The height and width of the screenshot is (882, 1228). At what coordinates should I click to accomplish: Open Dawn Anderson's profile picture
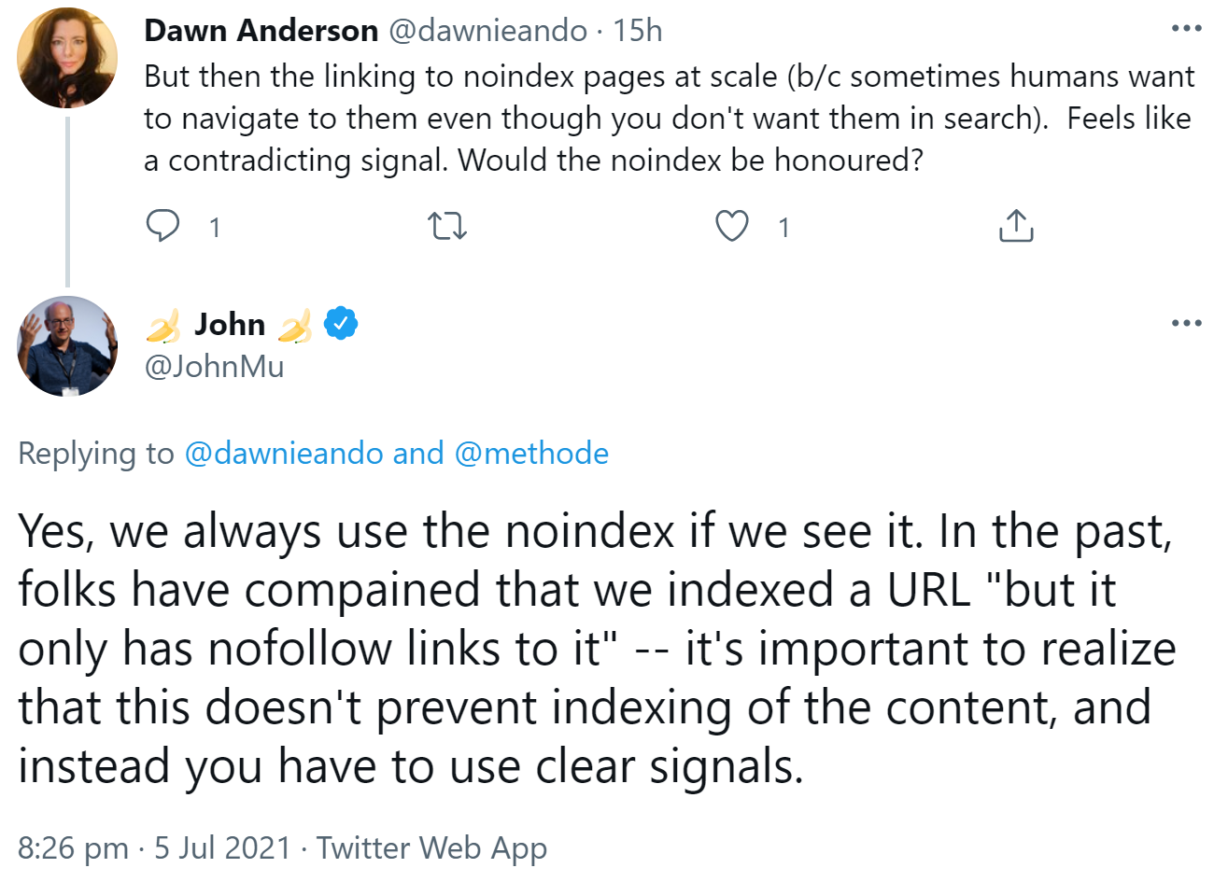[x=66, y=58]
